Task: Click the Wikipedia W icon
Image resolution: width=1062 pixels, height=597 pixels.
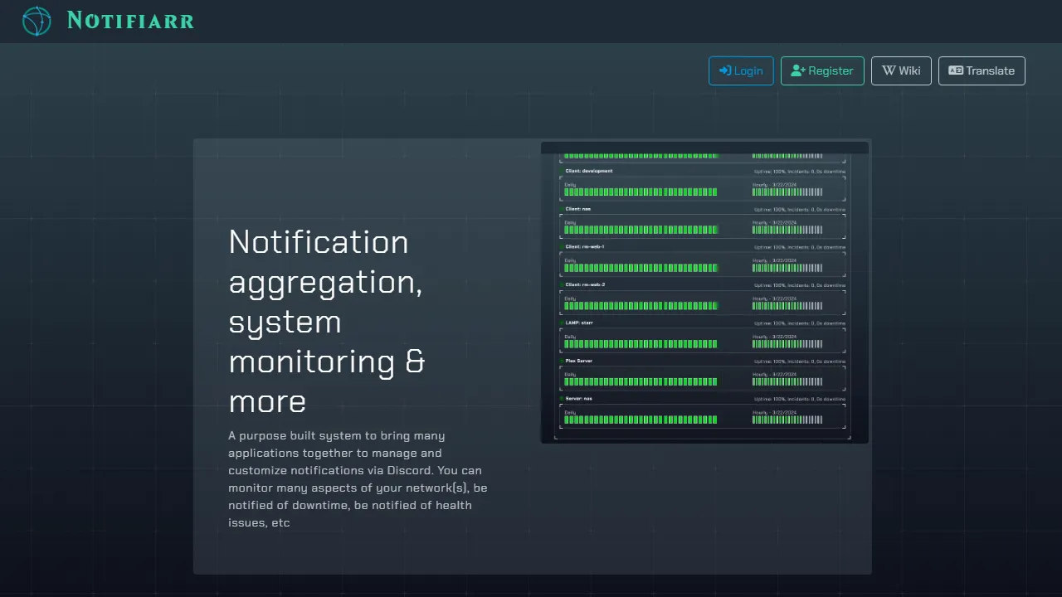Action: click(x=889, y=70)
